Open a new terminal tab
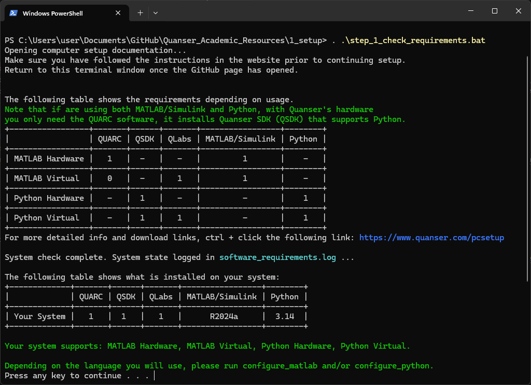Screen dimensions: 531x385 tap(140, 13)
